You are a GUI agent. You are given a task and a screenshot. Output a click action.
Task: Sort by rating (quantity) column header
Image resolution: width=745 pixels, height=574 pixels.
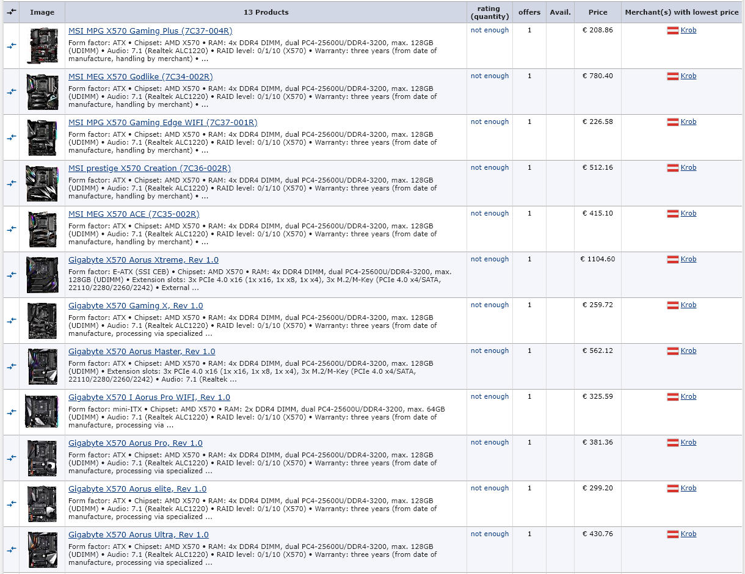click(490, 12)
